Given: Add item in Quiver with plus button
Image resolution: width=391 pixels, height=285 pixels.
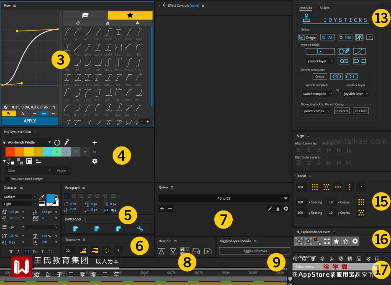Looking at the screenshot, I should (162, 208).
